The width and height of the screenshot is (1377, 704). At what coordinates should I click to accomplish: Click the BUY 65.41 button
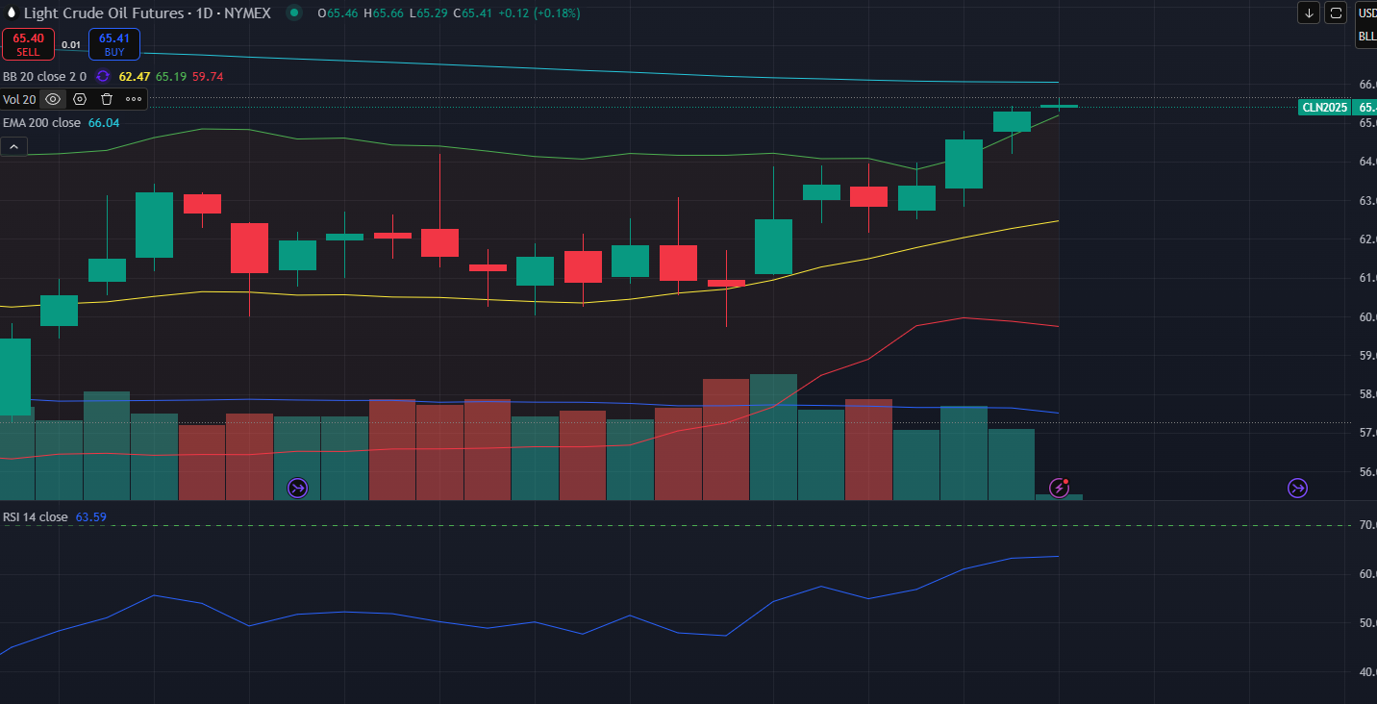pos(114,44)
